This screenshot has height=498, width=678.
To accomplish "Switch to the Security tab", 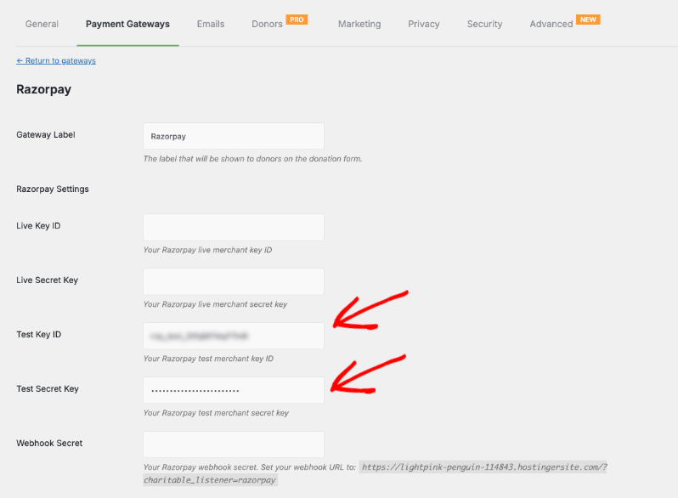I will pyautogui.click(x=484, y=24).
